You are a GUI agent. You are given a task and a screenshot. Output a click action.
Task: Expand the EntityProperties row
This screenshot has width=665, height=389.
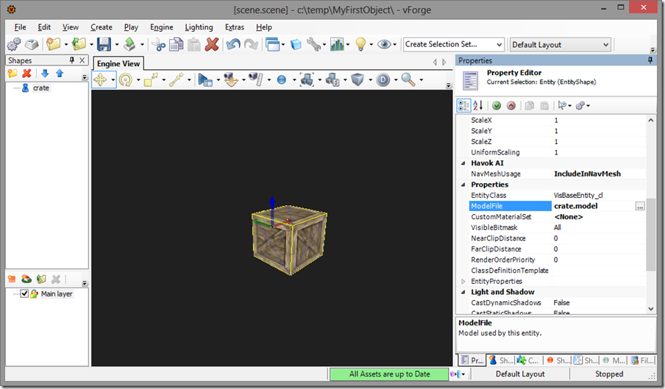(x=463, y=282)
